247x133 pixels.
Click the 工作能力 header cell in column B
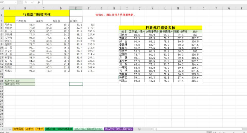[25, 20]
